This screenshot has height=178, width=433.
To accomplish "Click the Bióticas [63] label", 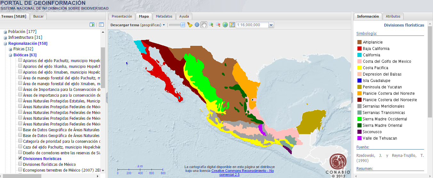I will pyautogui.click(x=25, y=55).
